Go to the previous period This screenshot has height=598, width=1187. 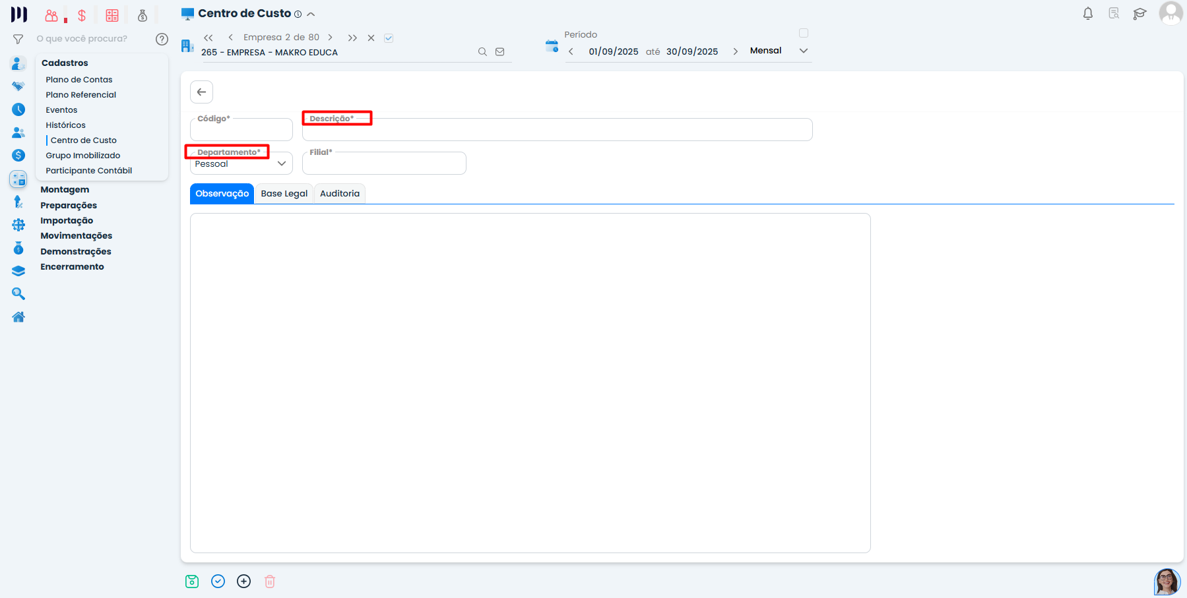571,51
